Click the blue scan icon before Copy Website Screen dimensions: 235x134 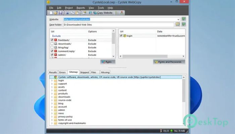90,13
